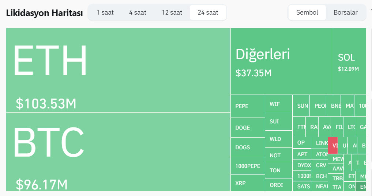This screenshot has width=372, height=196.
Task: Toggle view to Sembol
Action: (x=307, y=12)
